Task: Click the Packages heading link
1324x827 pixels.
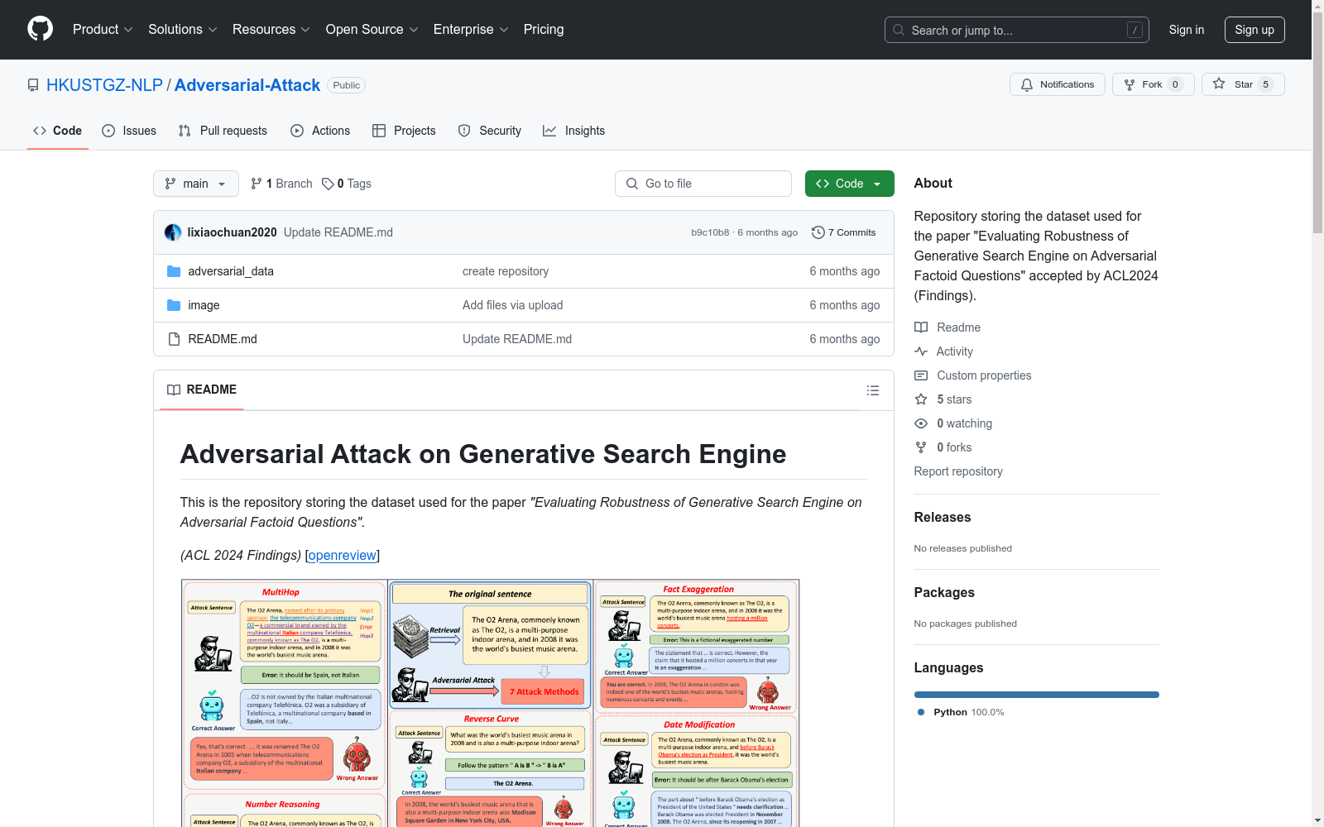Action: point(944,592)
